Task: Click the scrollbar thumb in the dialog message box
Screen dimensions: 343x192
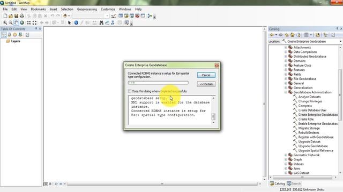Action: pos(213,117)
